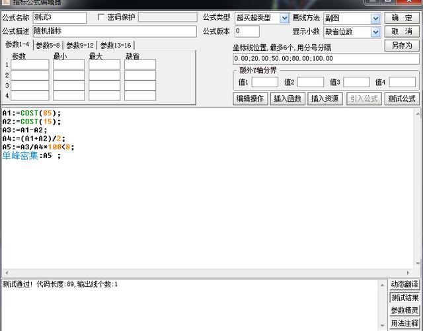Switch to the 参数9-12 tab

[80, 45]
